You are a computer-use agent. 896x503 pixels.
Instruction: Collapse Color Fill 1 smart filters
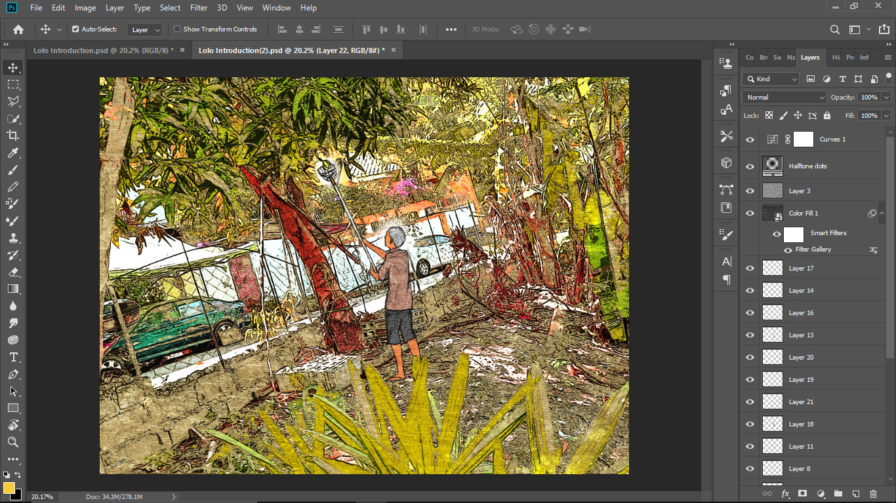pos(882,214)
